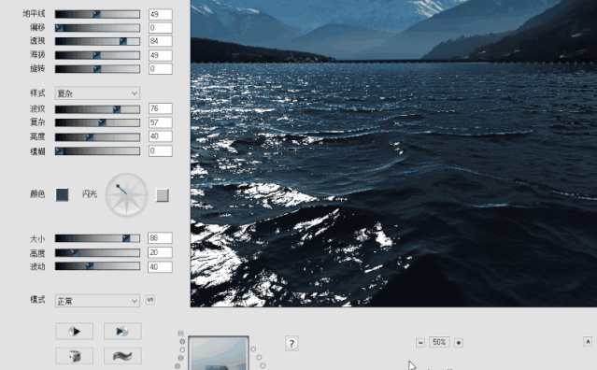Adjust the 复杂 complexity slider
This screenshot has height=370, width=597.
97,122
